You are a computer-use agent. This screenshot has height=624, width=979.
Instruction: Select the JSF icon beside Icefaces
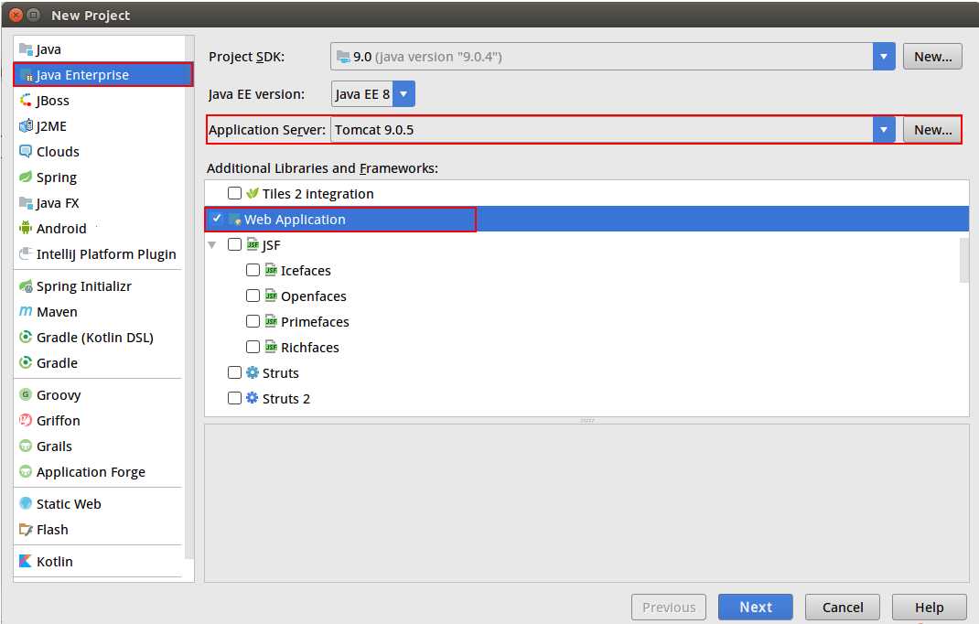pos(271,270)
